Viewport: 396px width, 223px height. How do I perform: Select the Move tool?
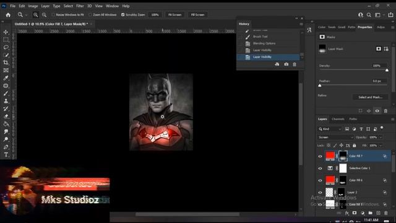coord(6,32)
